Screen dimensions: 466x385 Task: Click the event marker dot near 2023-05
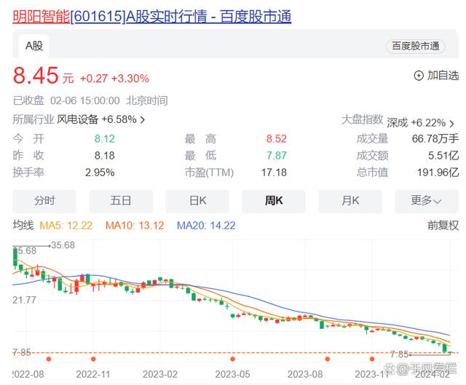click(233, 359)
